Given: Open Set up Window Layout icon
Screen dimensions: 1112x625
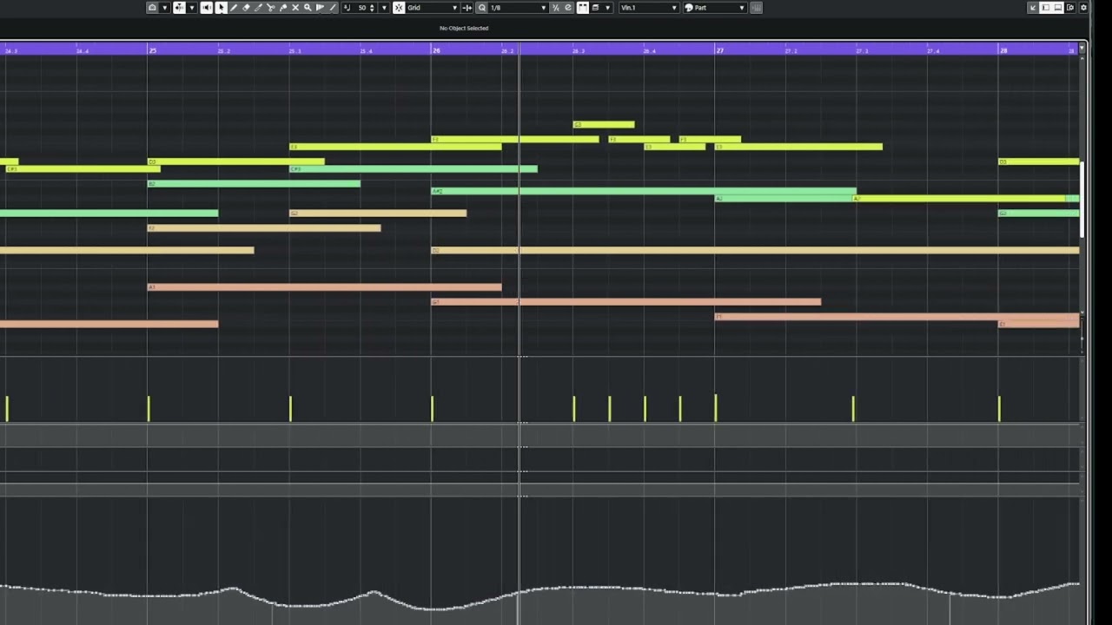Looking at the screenshot, I should click(1070, 7).
